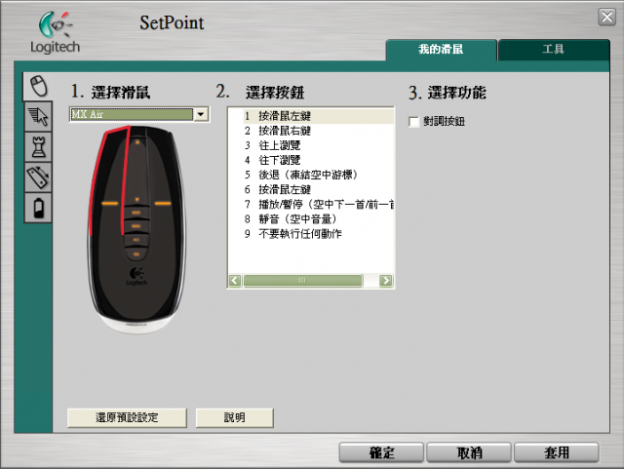Click the button list's right scroll arrow
Image resolution: width=624 pixels, height=469 pixels.
tap(386, 280)
